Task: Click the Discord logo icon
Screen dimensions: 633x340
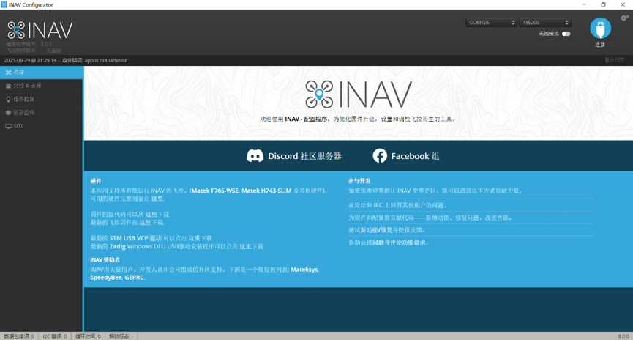Action: point(255,156)
